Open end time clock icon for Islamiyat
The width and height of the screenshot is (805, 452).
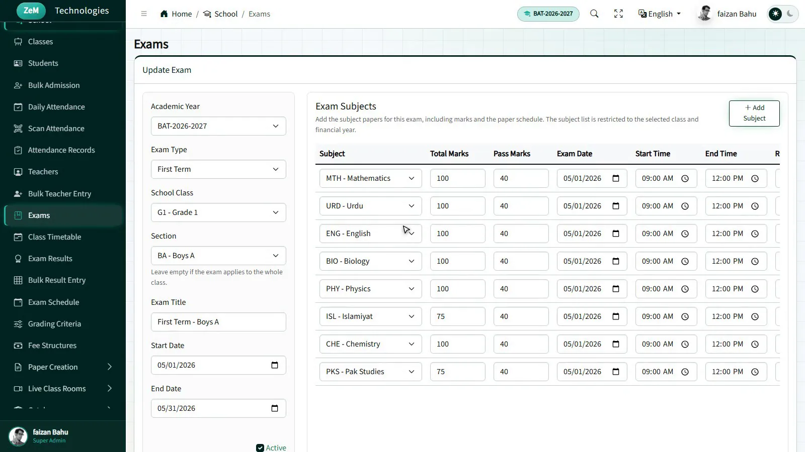(755, 316)
